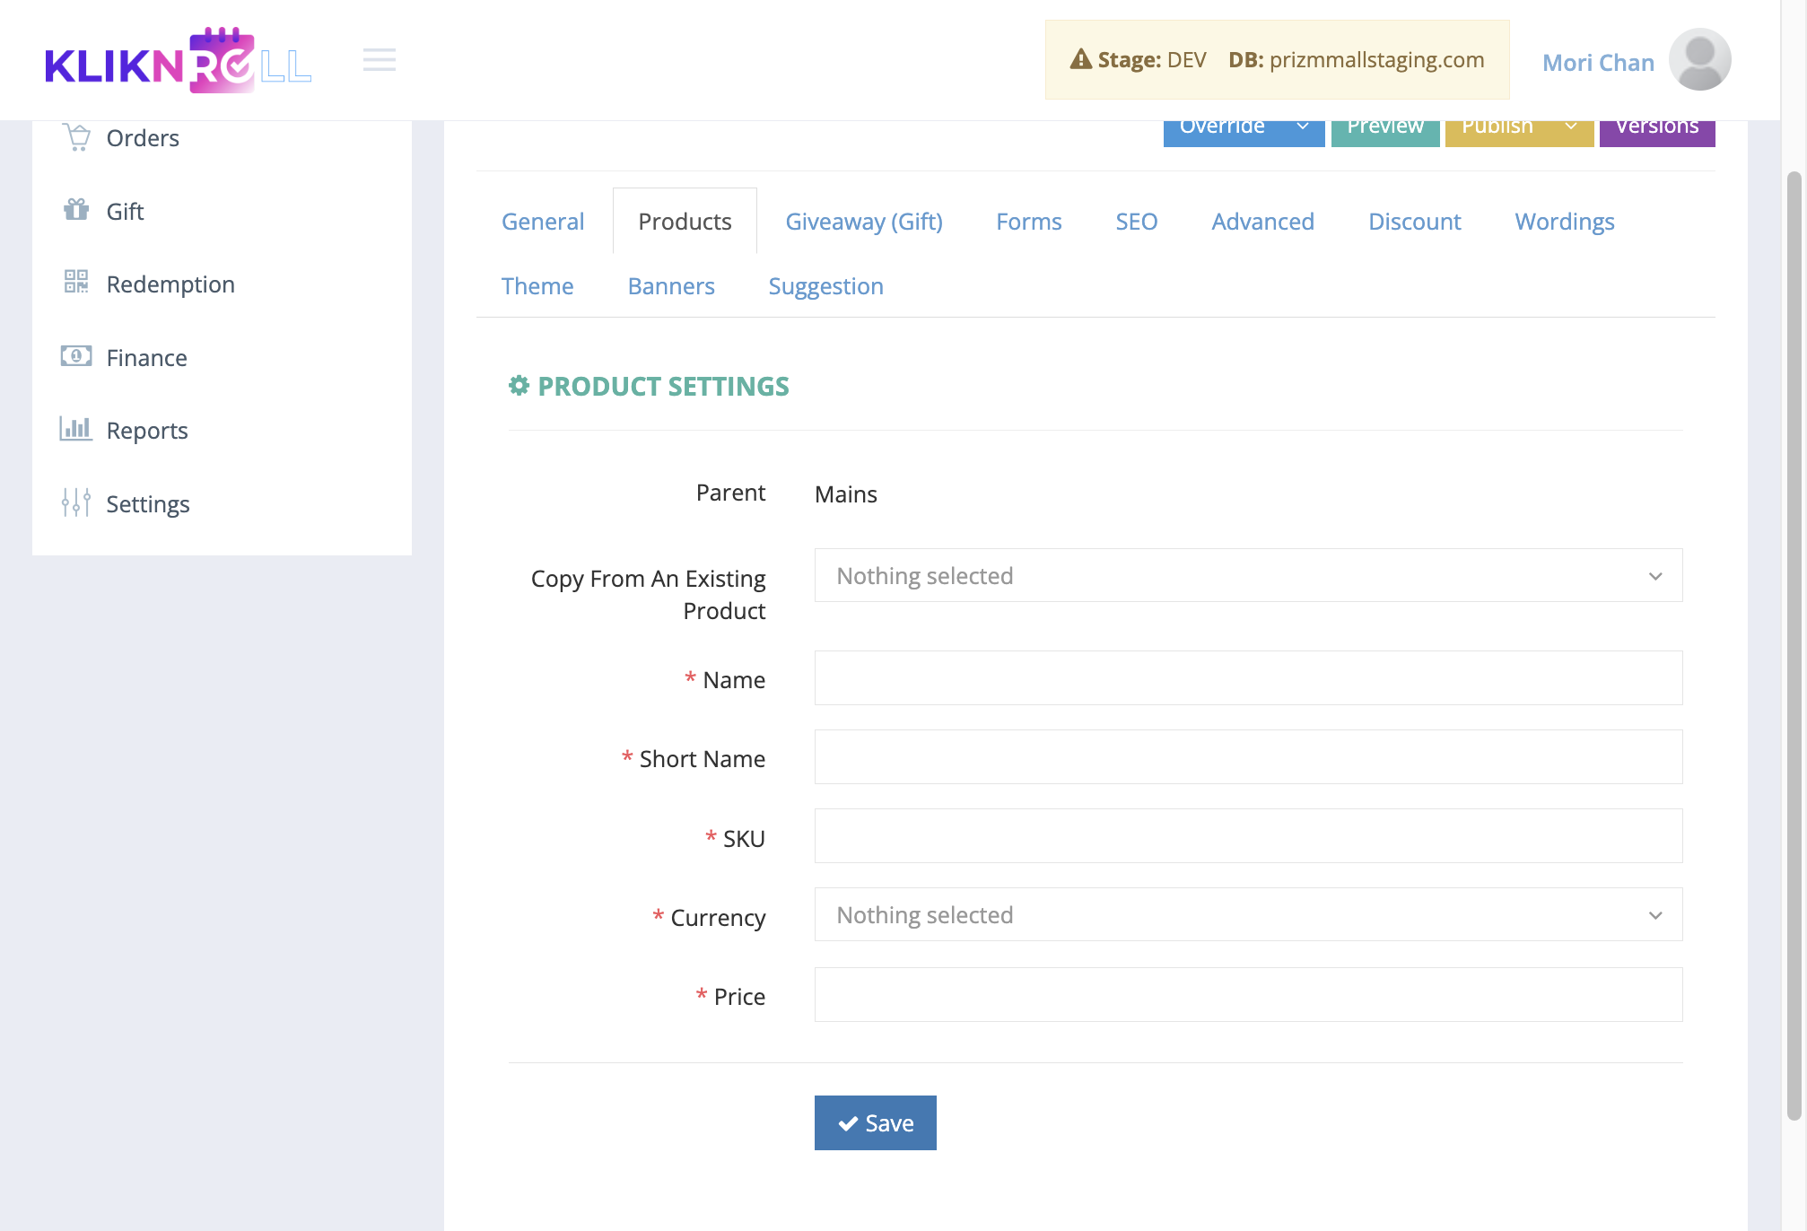Click the Redemption QR code icon
This screenshot has height=1231, width=1807.
pyautogui.click(x=76, y=282)
